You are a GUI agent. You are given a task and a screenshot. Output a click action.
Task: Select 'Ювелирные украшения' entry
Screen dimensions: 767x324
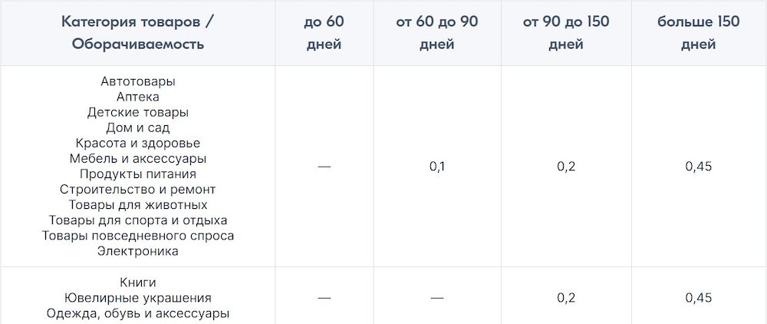(x=138, y=298)
